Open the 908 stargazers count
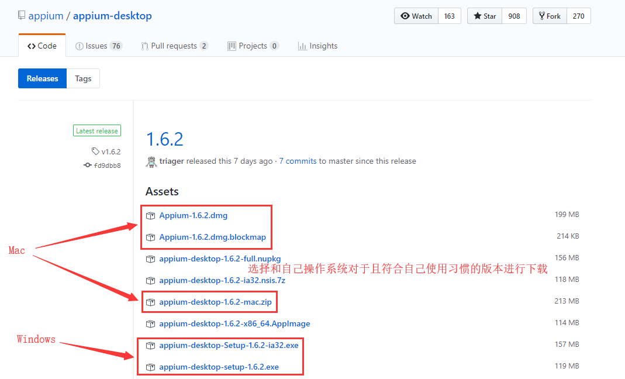The width and height of the screenshot is (625, 379). [x=514, y=16]
